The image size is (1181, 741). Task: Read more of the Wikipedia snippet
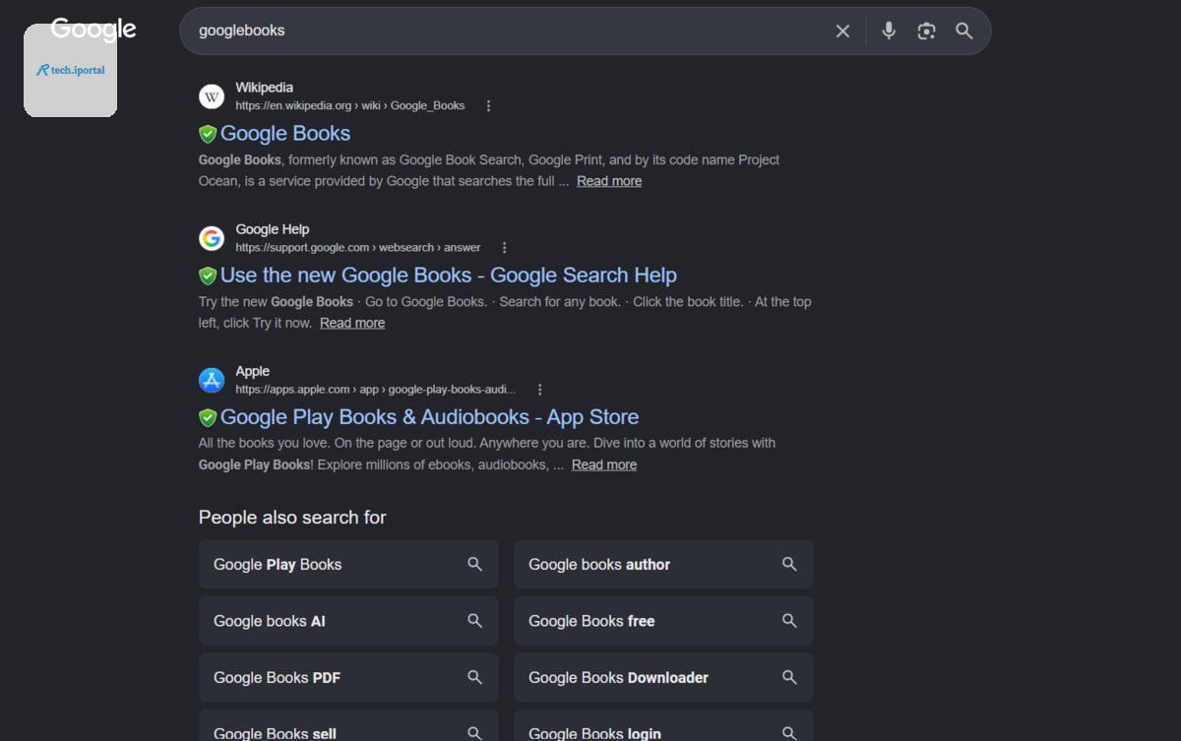609,181
